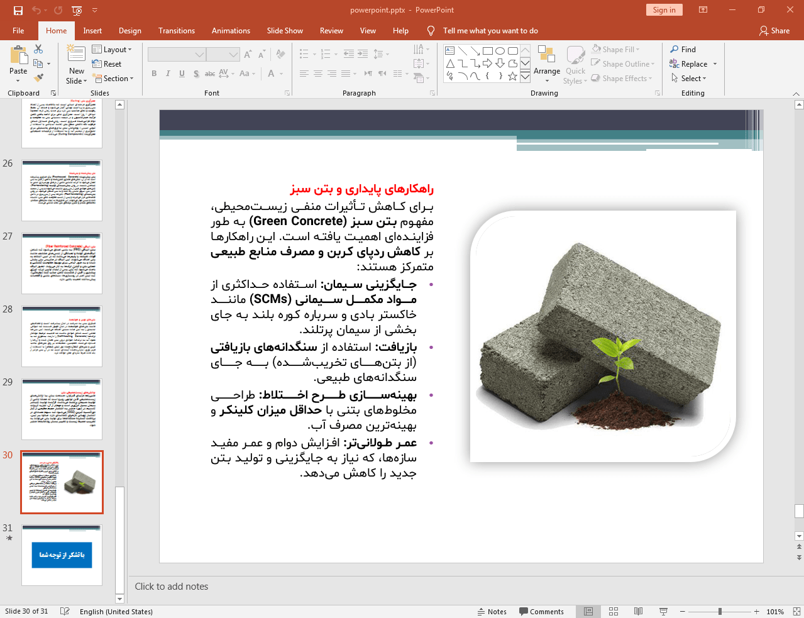The image size is (804, 618).
Task: Click the Save icon in title bar
Action: point(18,10)
